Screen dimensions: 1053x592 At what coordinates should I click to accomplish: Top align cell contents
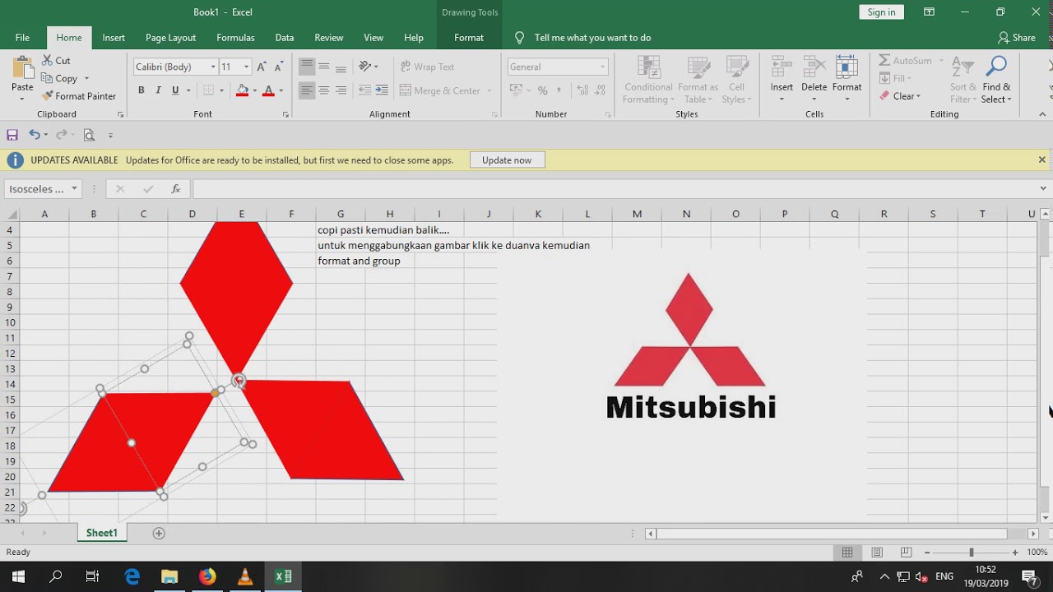point(307,67)
